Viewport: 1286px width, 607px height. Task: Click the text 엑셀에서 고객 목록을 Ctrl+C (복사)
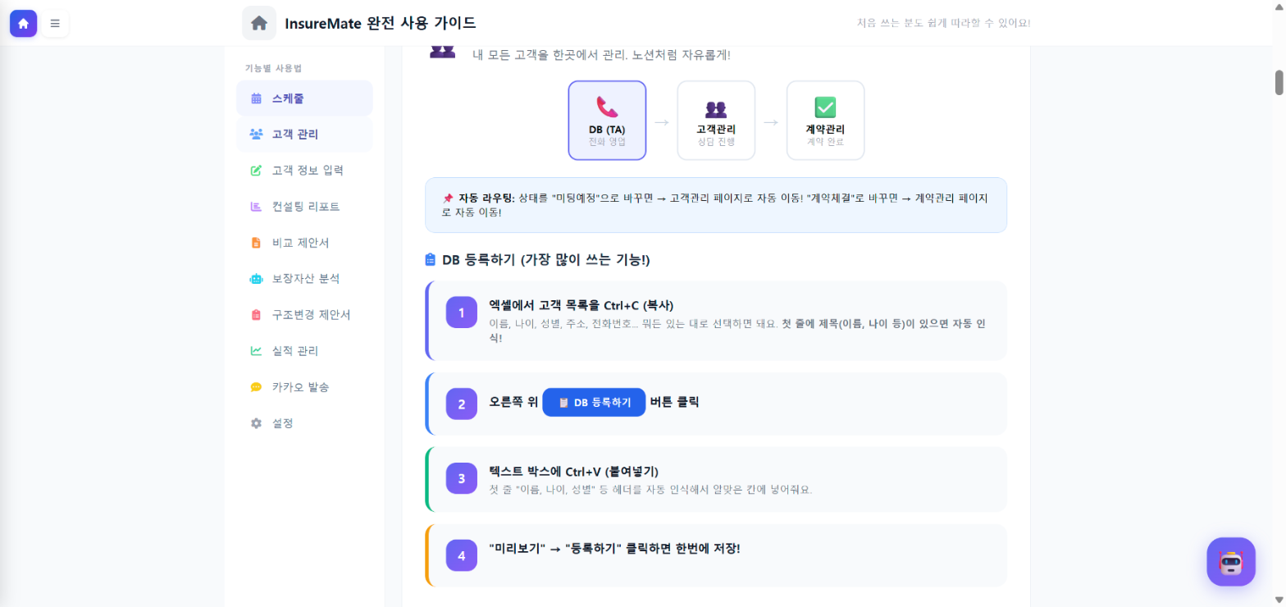click(581, 305)
